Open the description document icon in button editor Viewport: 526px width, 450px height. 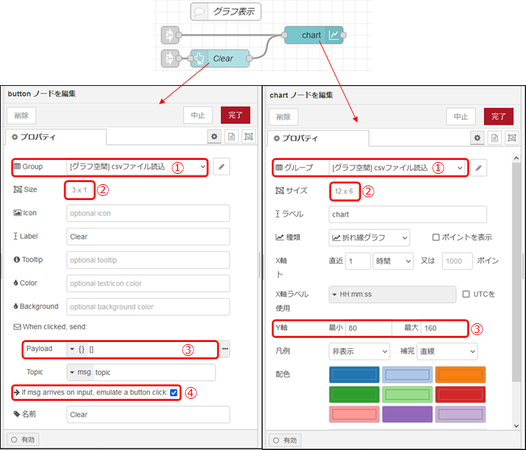(x=232, y=137)
